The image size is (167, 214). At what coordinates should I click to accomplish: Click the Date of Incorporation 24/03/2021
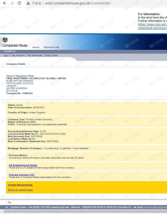[x=26, y=107]
